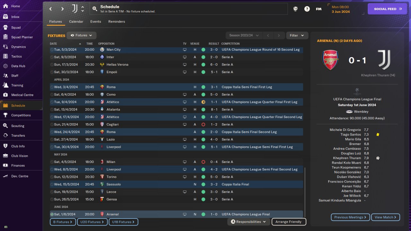Open the Finances icon in sidebar

(x=5, y=166)
